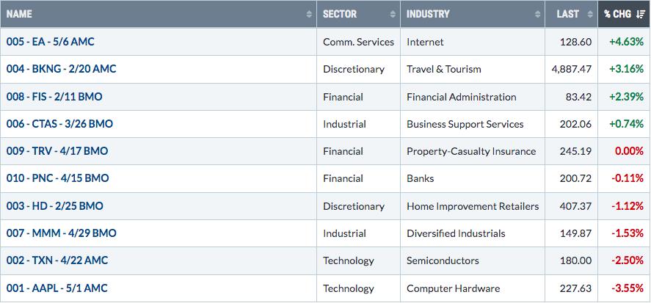Click the sort arrows in SECTOR header
Image resolution: width=651 pixels, height=303 pixels.
(x=393, y=14)
